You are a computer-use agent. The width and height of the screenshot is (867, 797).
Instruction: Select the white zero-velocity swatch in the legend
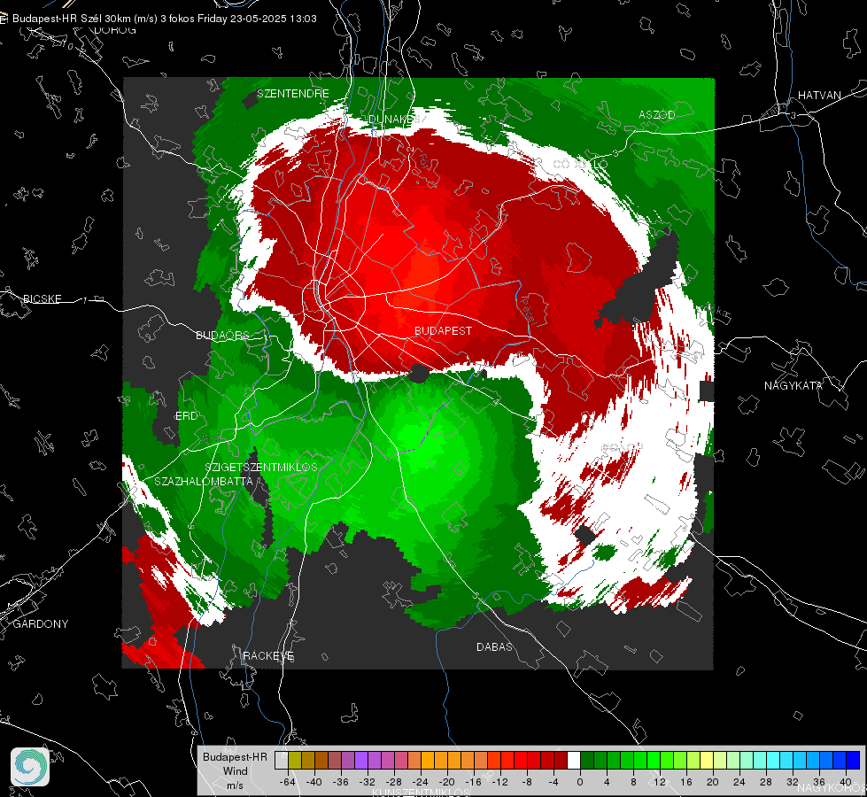click(574, 760)
